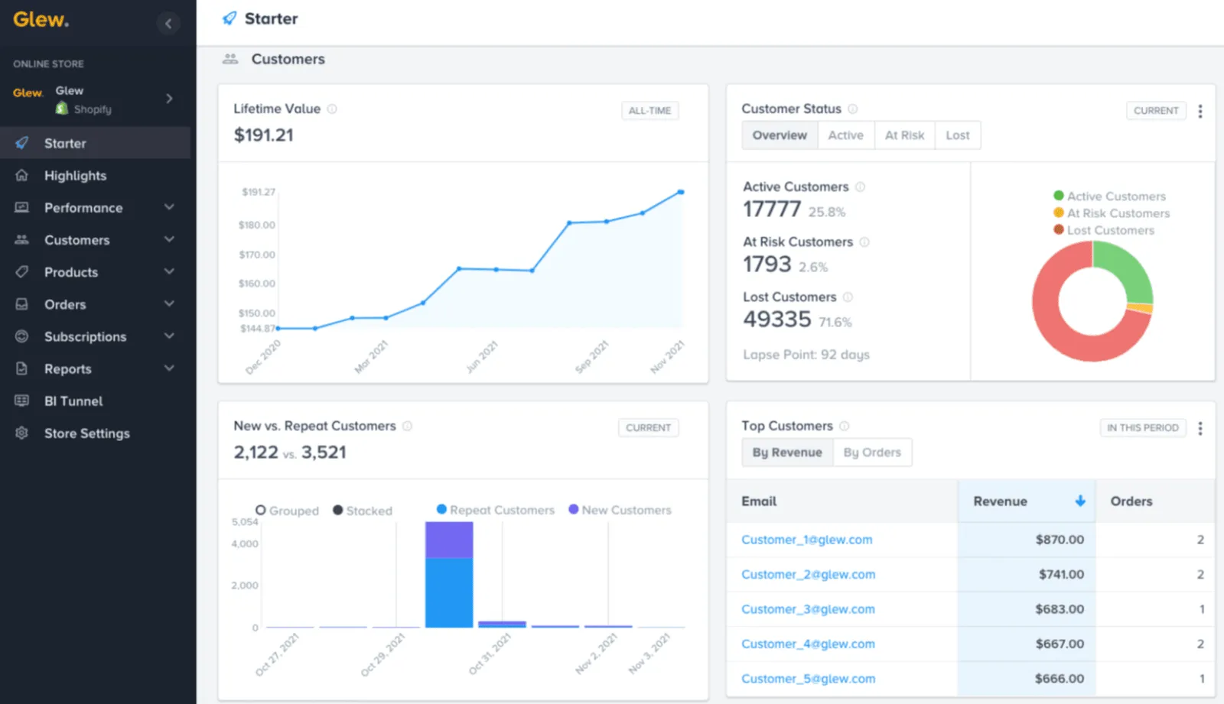Collapse the sidebar with the arrow button
This screenshot has width=1224, height=704.
click(168, 24)
